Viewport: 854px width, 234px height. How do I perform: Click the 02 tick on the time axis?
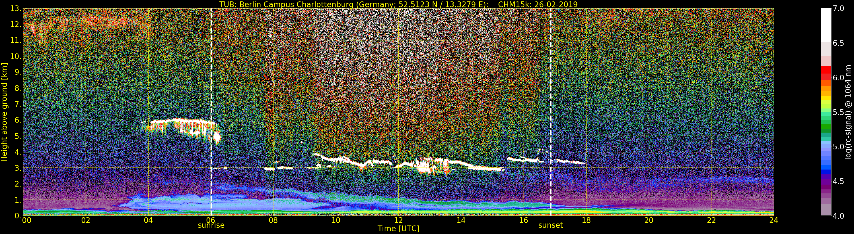86,220
